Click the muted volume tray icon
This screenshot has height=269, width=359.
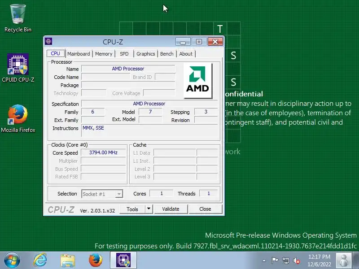coord(297,260)
